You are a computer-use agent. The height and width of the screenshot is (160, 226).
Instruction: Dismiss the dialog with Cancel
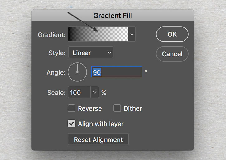click(172, 54)
